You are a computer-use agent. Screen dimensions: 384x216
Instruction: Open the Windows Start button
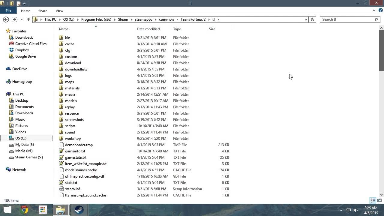(7, 210)
